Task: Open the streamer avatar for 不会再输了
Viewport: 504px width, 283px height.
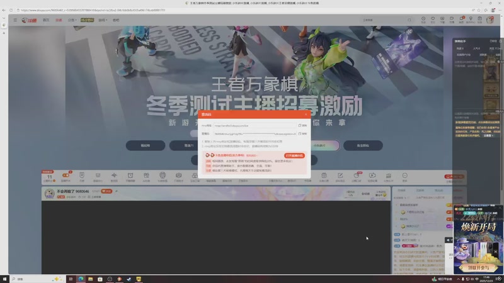Action: click(x=50, y=193)
